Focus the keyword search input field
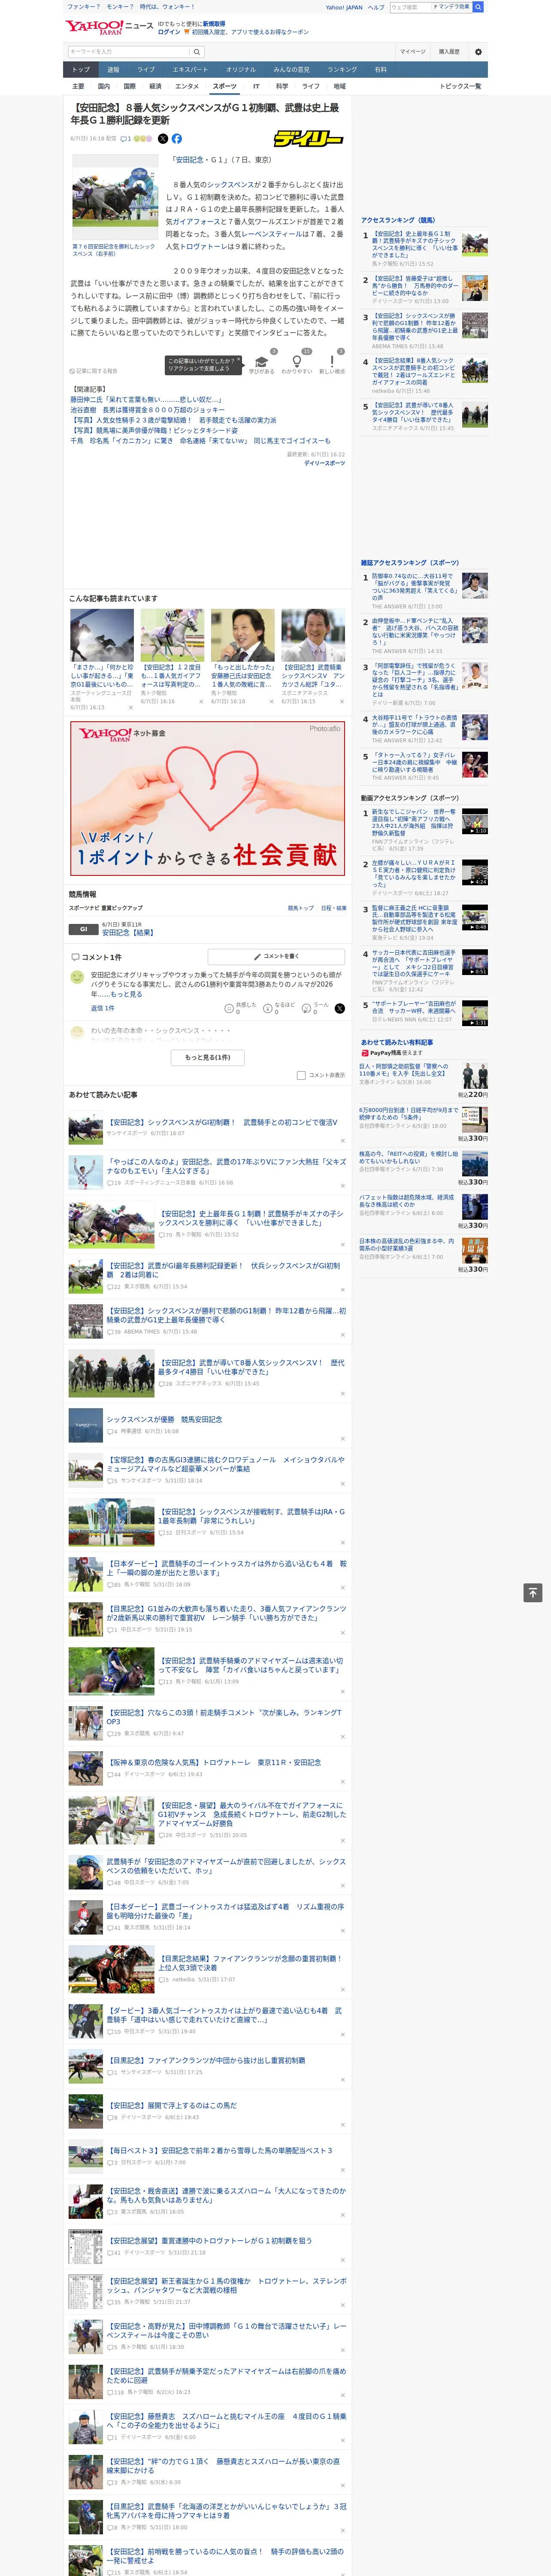551x2576 pixels. 129,51
